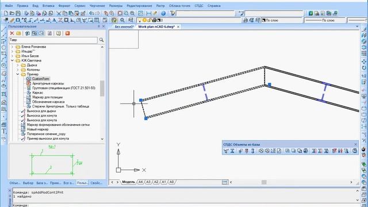Select Маркер для позиции in the tree
The width and height of the screenshot is (368, 207).
point(47,97)
